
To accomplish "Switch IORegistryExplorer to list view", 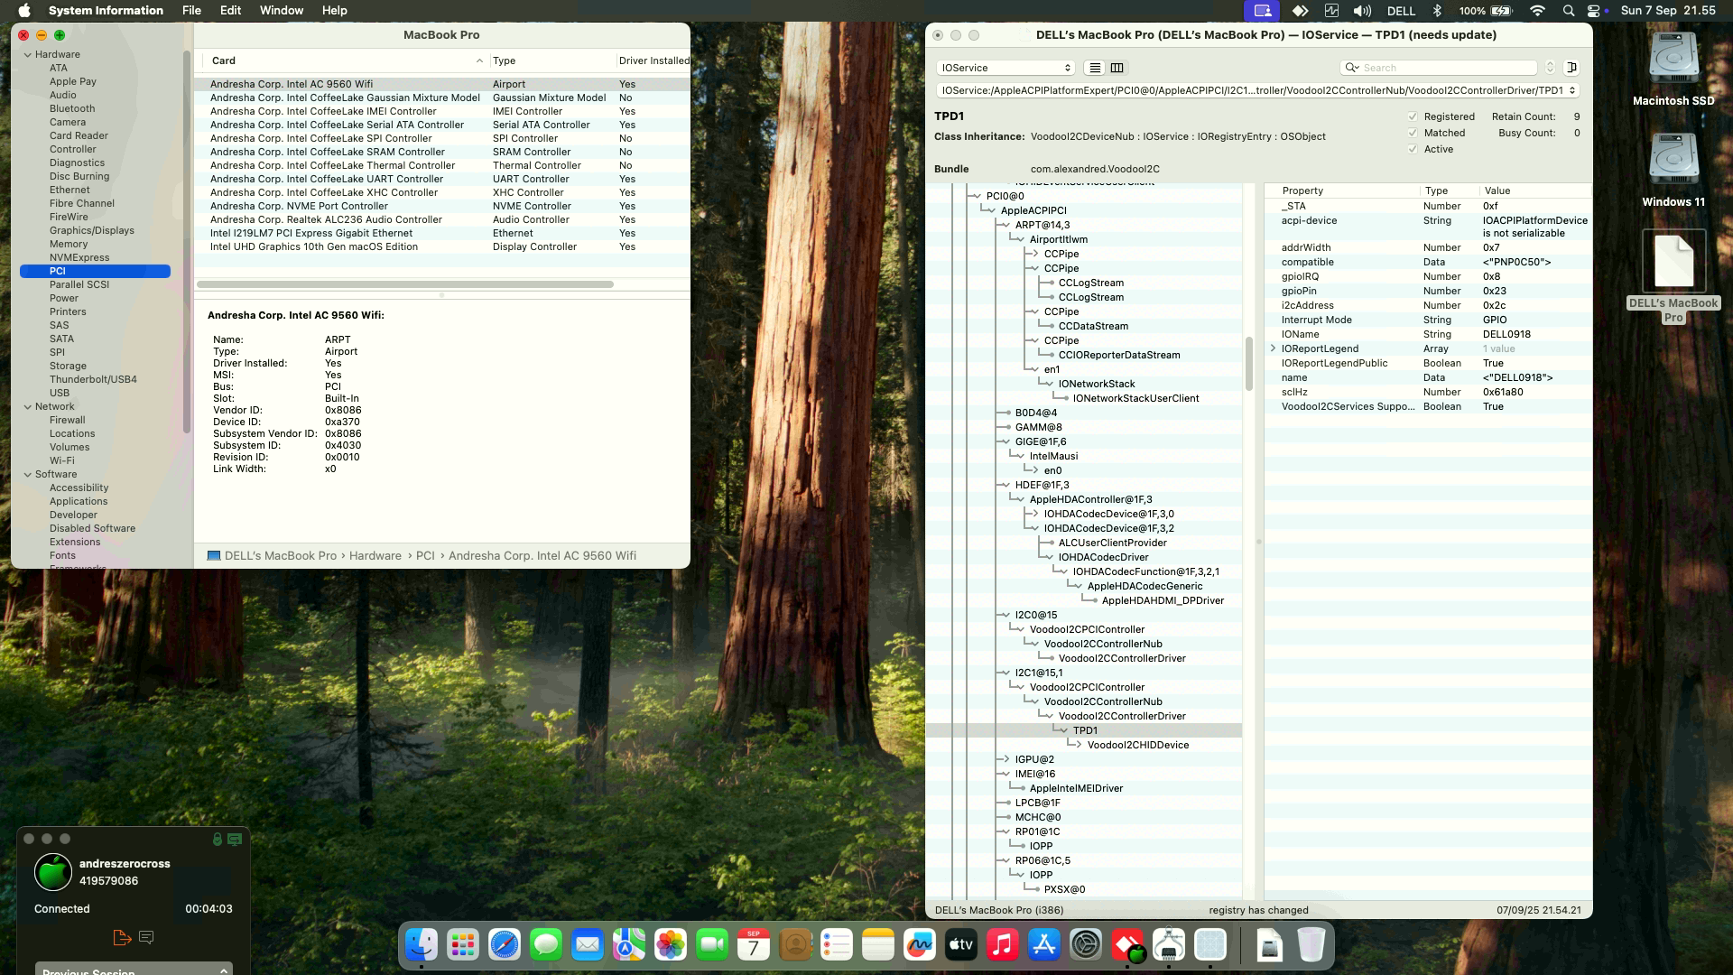I will point(1095,68).
